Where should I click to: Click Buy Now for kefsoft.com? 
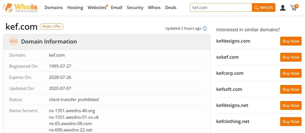(x=291, y=89)
